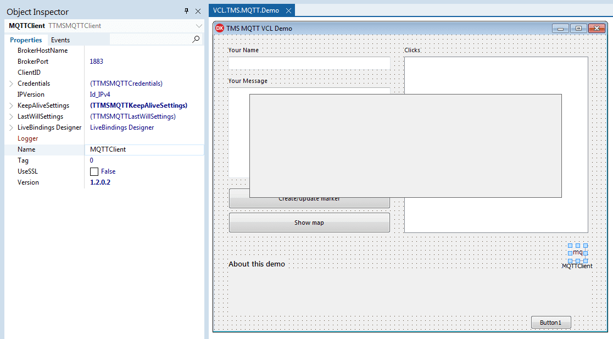Select the MQTTClient component icon on form
The width and height of the screenshot is (613, 339).
[578, 253]
